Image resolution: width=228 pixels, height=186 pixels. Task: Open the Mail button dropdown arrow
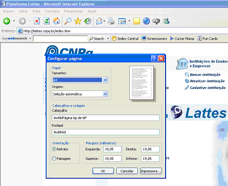coord(104,21)
